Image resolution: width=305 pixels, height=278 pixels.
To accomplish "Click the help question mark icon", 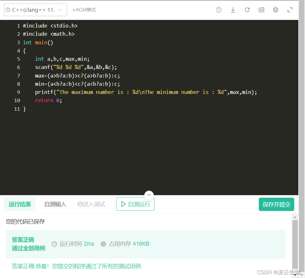I will coord(219,10).
